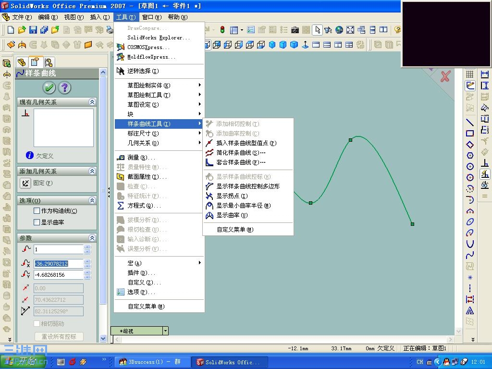
Task: Open the *前视 view dropdown
Action: tap(165, 331)
